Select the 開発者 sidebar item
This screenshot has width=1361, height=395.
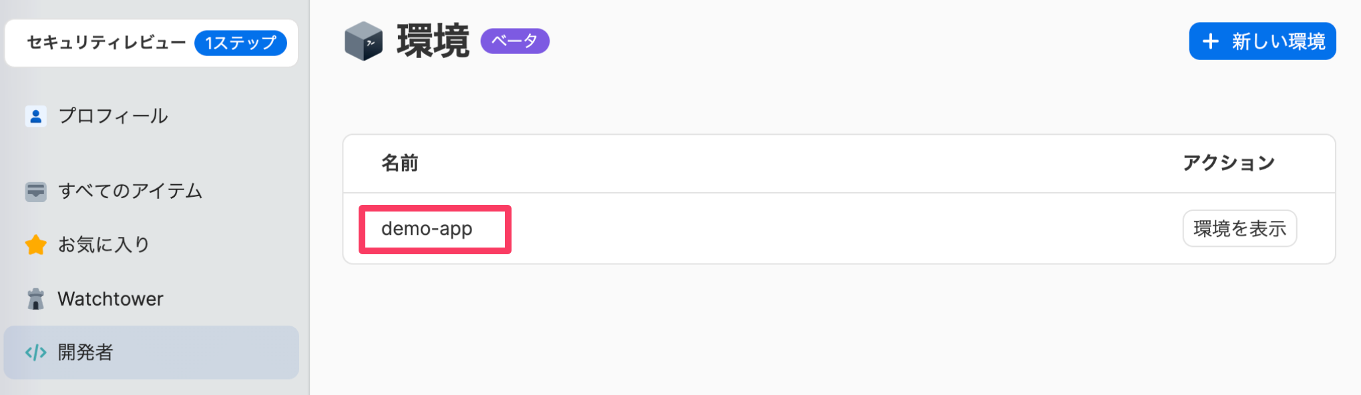pos(85,352)
